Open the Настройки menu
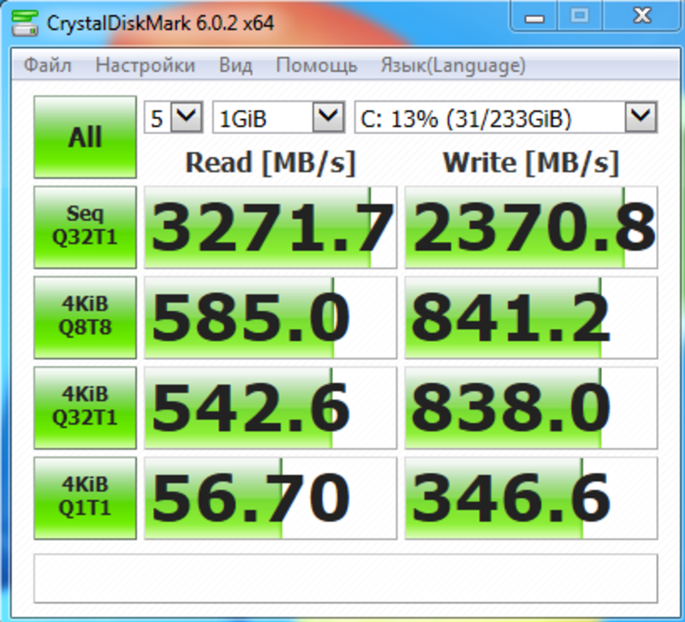The width and height of the screenshot is (685, 622). tap(145, 65)
